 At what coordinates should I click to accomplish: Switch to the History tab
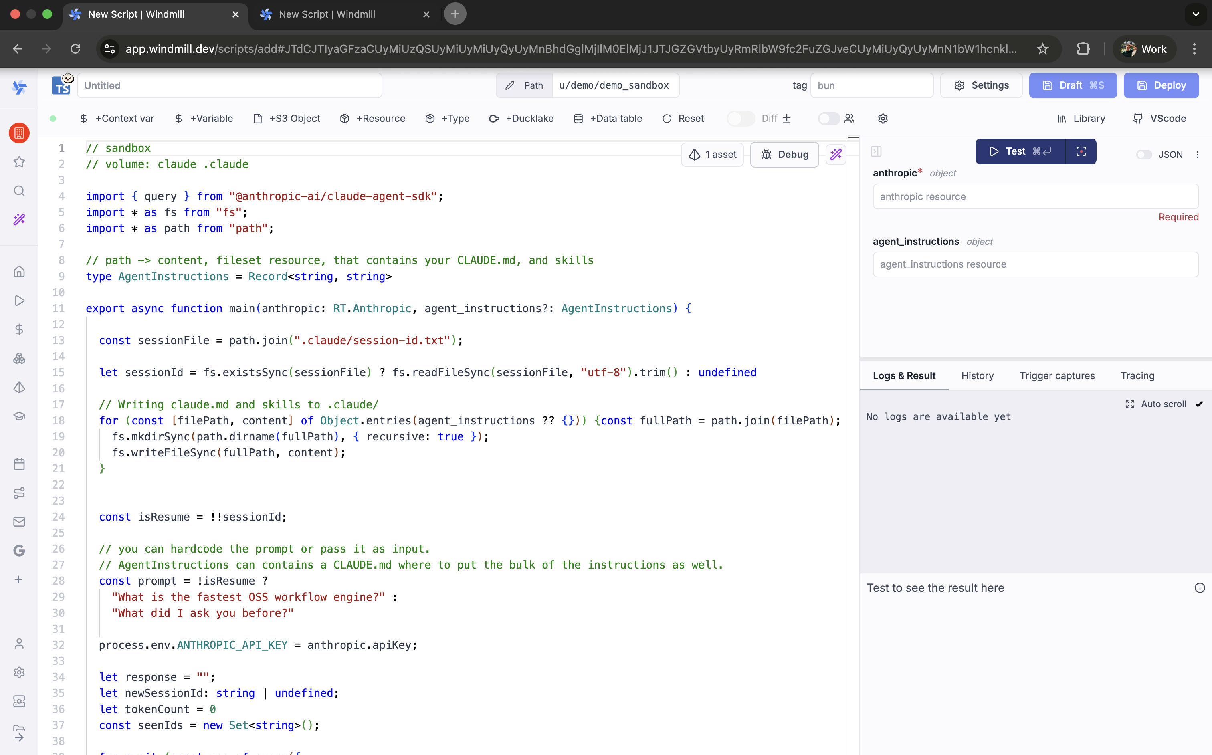click(977, 375)
